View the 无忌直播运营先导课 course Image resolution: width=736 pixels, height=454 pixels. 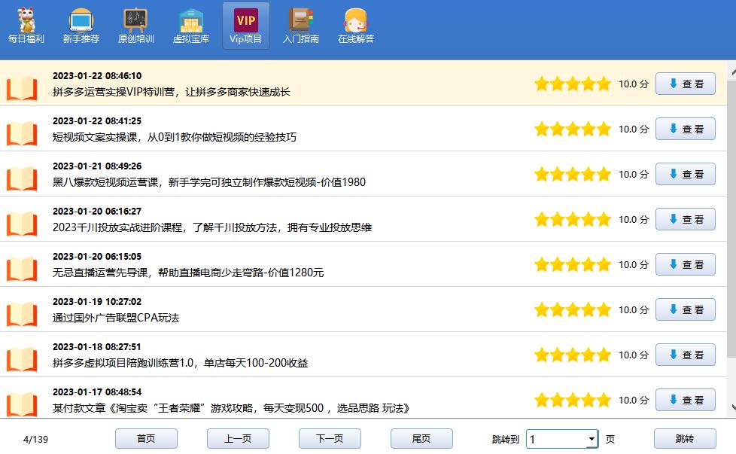pyautogui.click(x=686, y=264)
